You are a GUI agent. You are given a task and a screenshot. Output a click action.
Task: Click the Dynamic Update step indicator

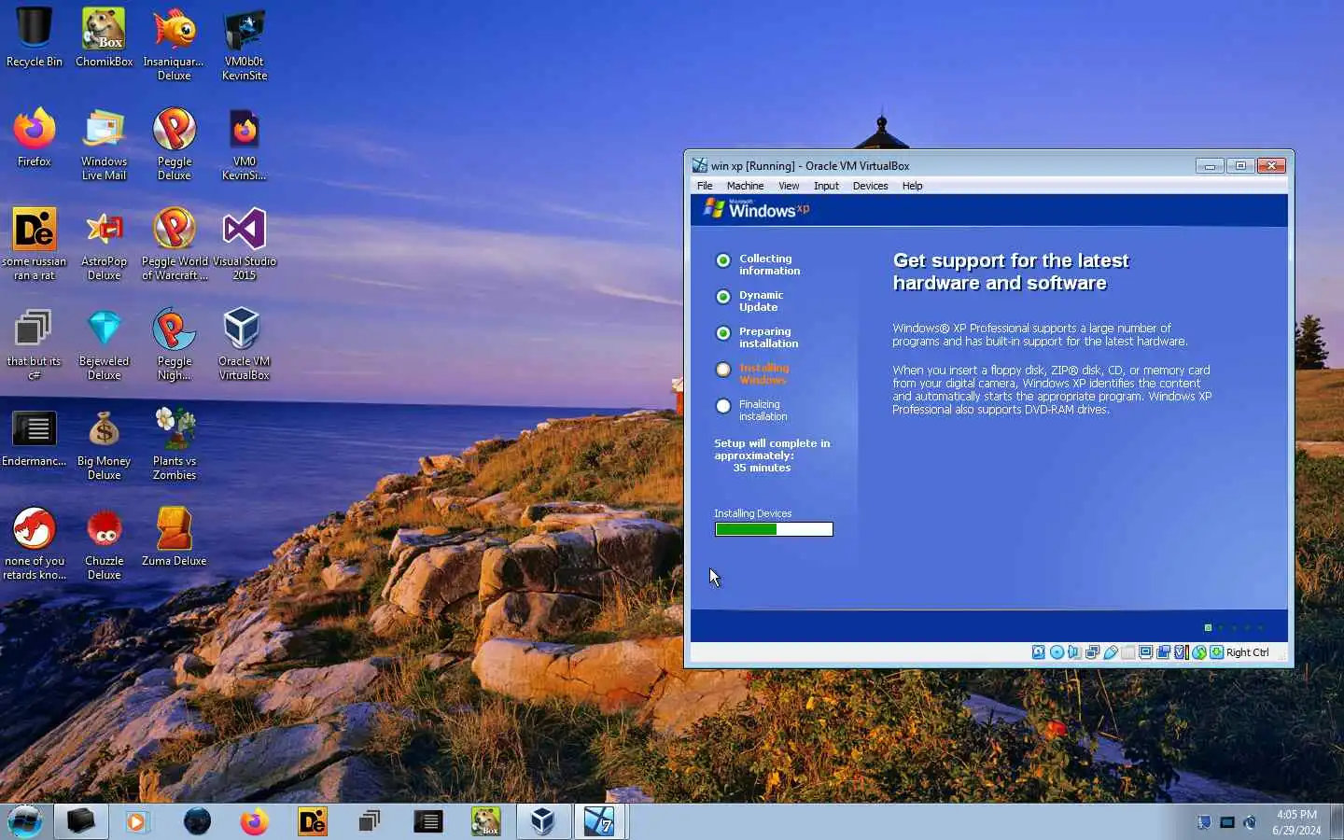tap(722, 297)
